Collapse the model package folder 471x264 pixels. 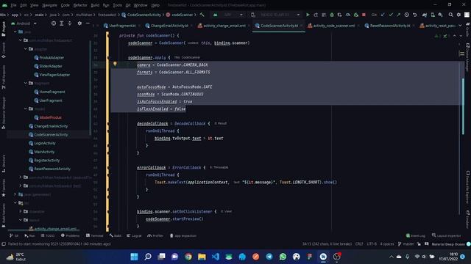[x=26, y=109]
